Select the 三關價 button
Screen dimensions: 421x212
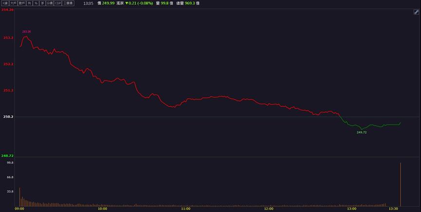click(x=68, y=3)
